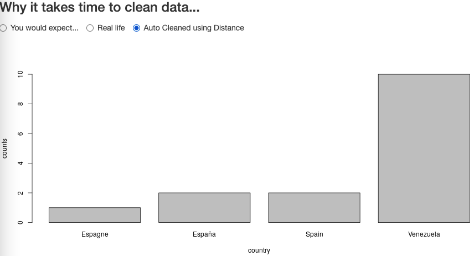Click the "Auto Cleaned using Distance" label
474x256 pixels.
194,28
